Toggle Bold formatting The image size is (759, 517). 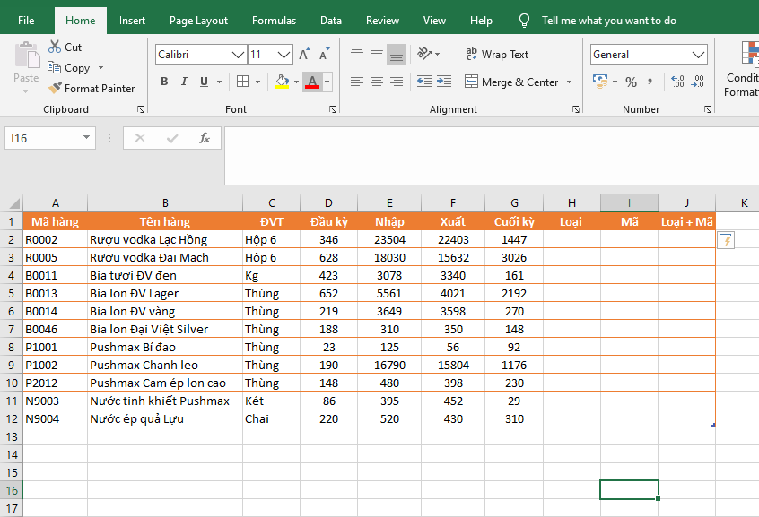[x=164, y=82]
